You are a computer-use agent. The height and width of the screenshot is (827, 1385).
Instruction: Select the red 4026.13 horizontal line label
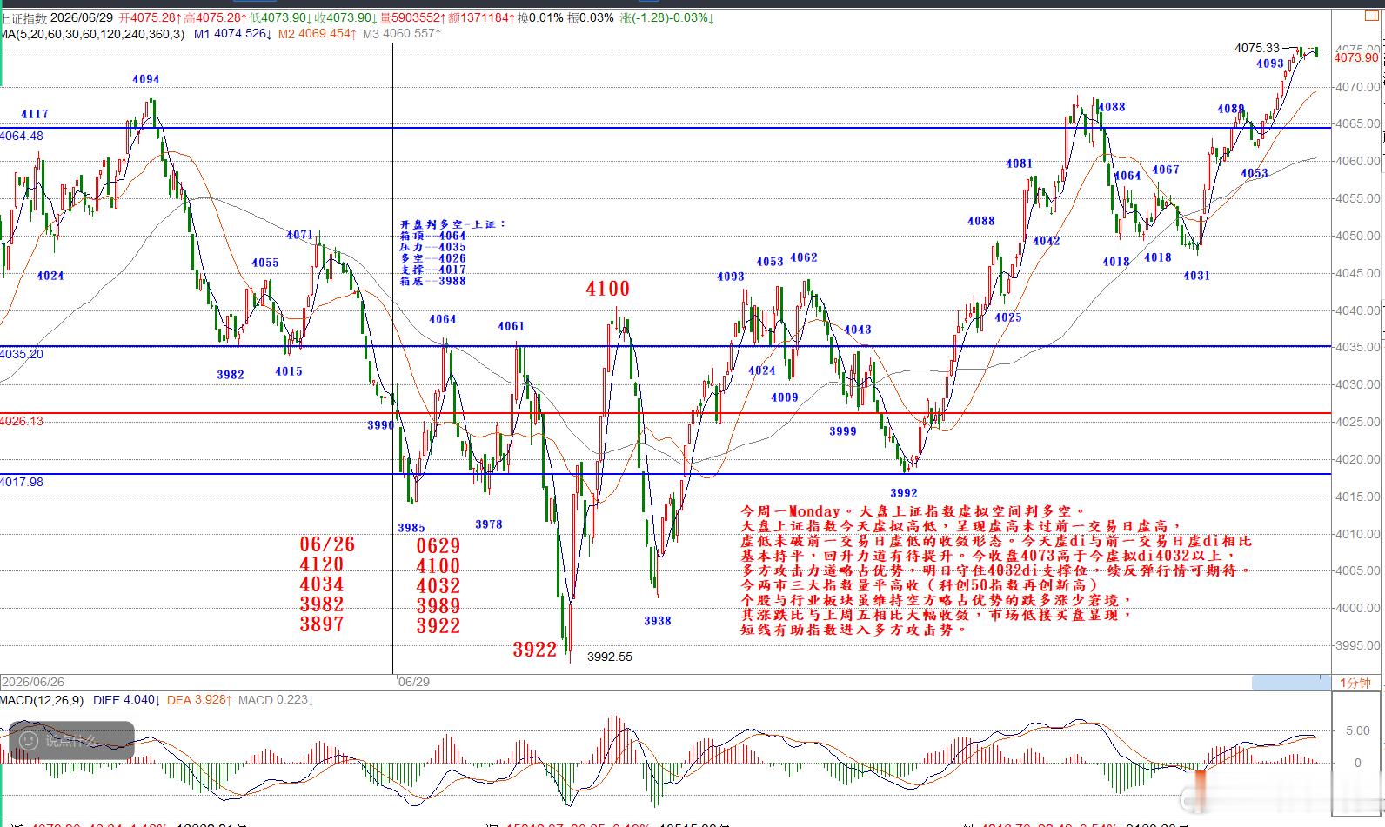pos(22,421)
